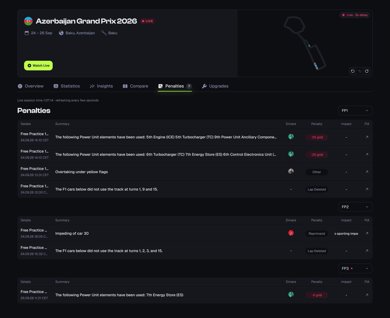Screen dimensions: 390x318
Task: Click the Watch Live button
Action: 38,65
